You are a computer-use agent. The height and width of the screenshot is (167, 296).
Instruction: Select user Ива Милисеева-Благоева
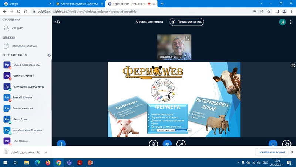26,130
